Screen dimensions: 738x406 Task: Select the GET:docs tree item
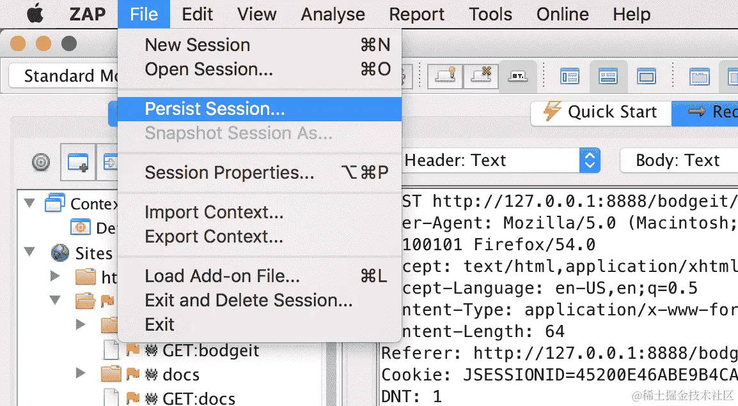[199, 398]
